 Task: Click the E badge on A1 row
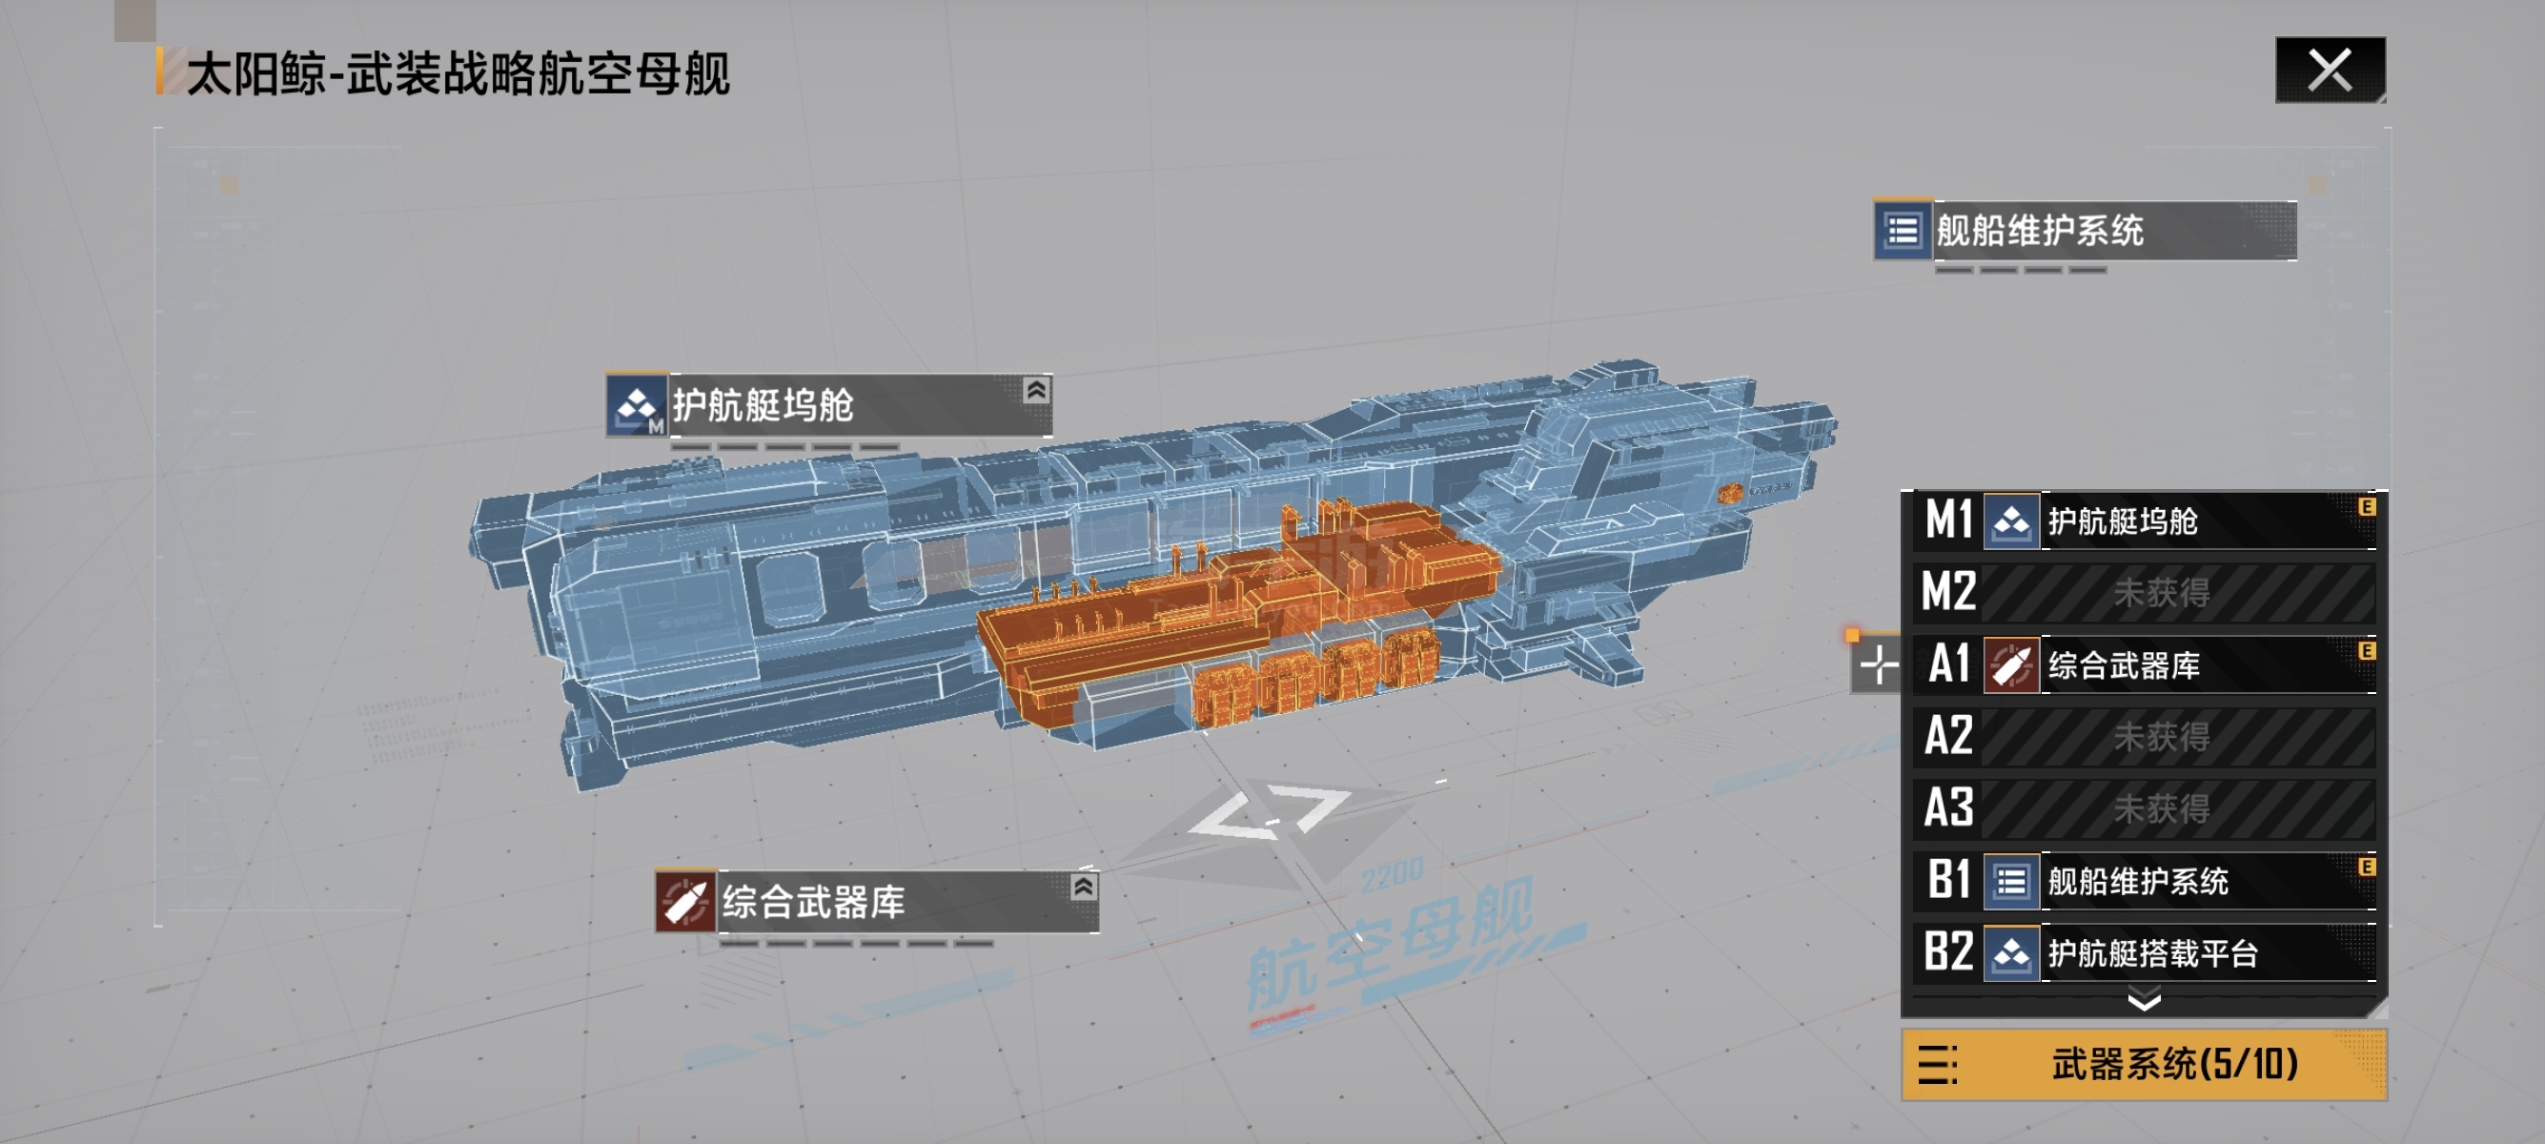pyautogui.click(x=2366, y=651)
